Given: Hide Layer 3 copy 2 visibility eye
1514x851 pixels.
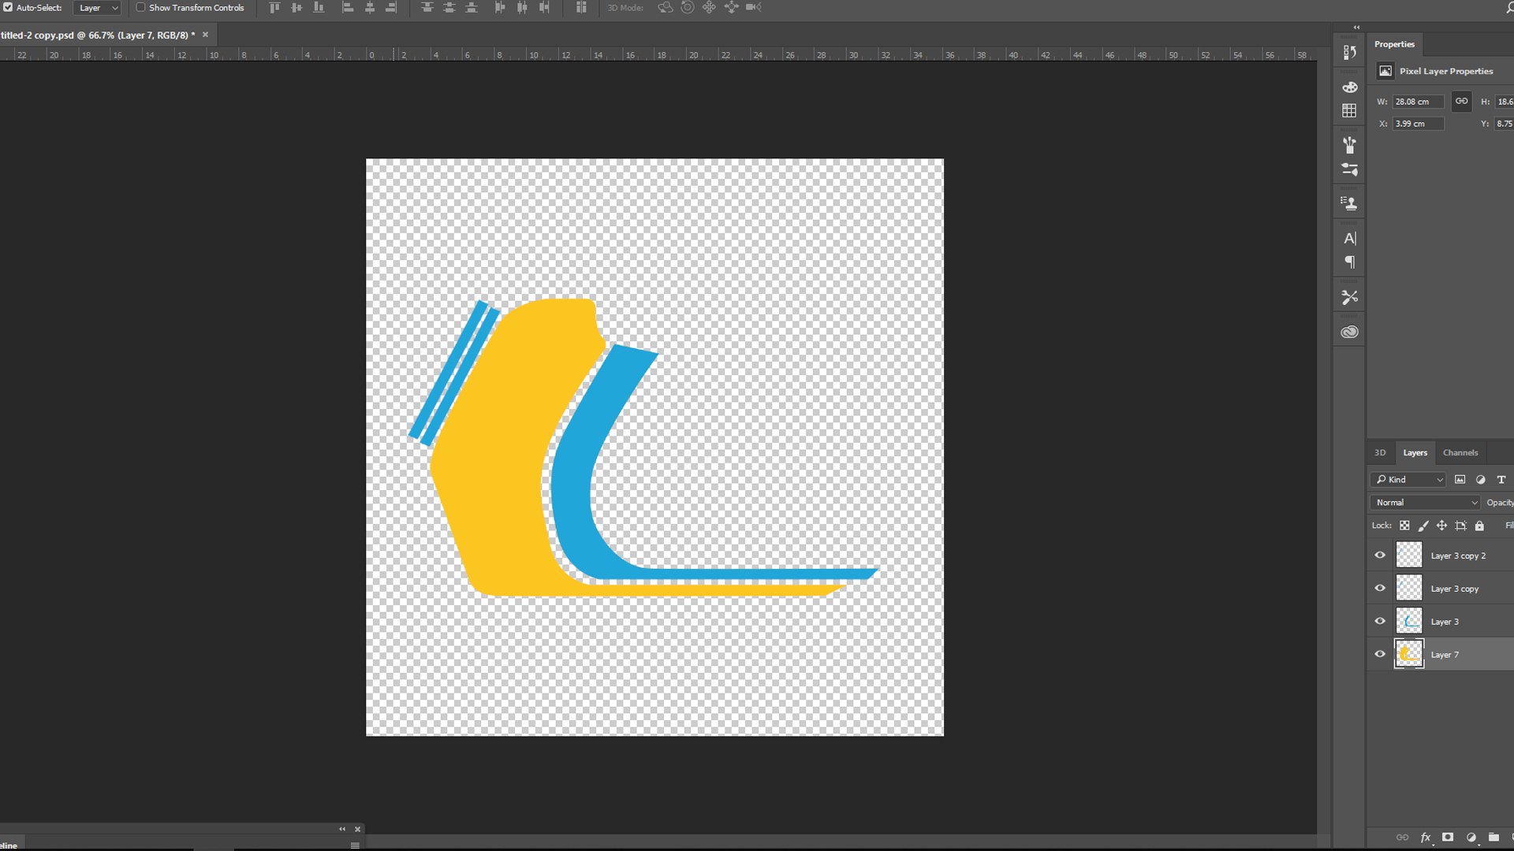Looking at the screenshot, I should (1380, 556).
